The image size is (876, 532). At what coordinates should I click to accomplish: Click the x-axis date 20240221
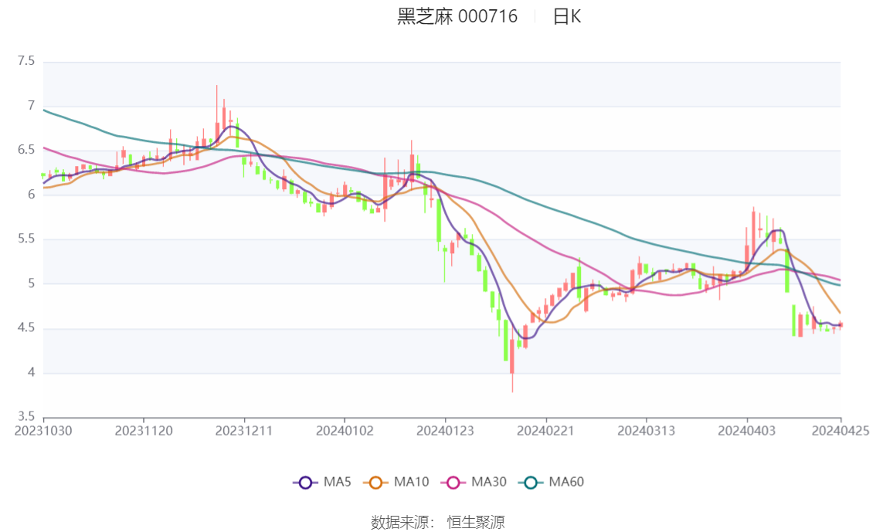pyautogui.click(x=545, y=431)
